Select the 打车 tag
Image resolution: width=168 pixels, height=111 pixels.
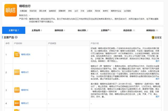coord(82,11)
